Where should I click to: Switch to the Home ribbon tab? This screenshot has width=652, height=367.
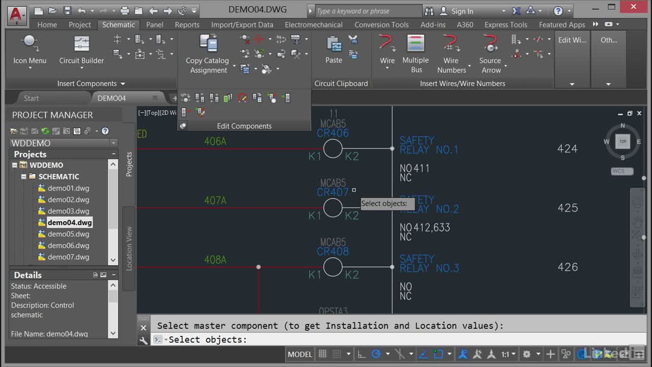47,24
